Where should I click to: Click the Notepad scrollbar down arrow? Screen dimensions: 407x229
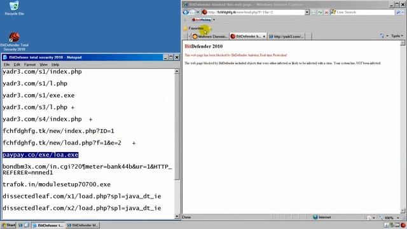click(177, 216)
